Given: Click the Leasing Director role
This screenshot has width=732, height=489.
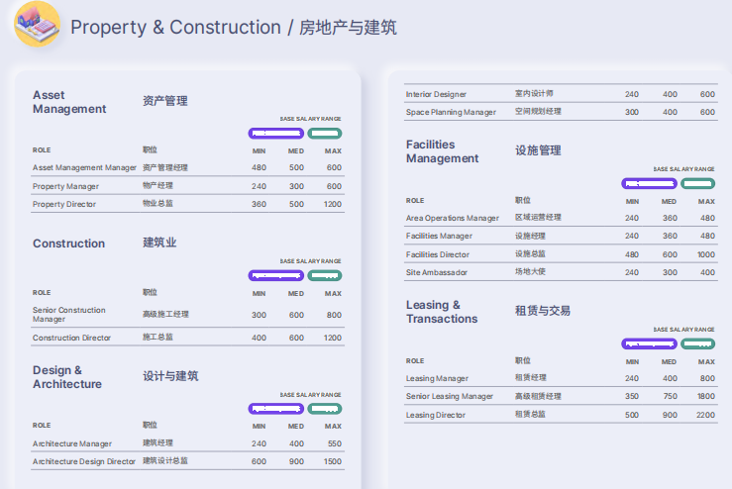Looking at the screenshot, I should coord(436,415).
